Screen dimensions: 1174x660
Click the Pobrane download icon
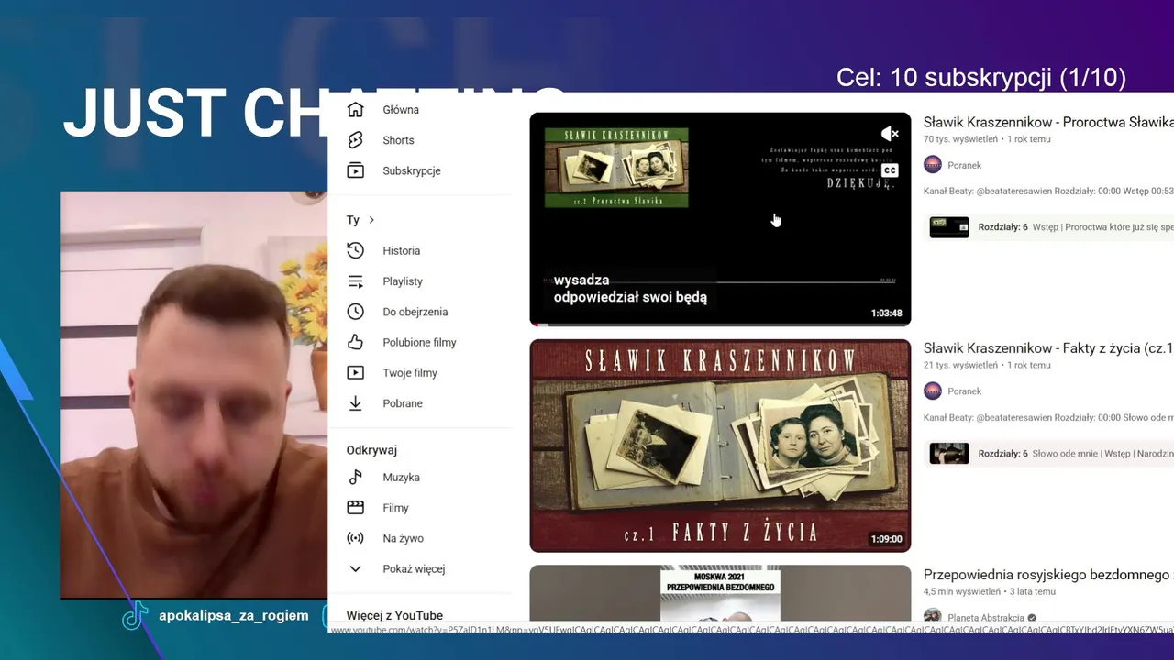pyautogui.click(x=356, y=403)
